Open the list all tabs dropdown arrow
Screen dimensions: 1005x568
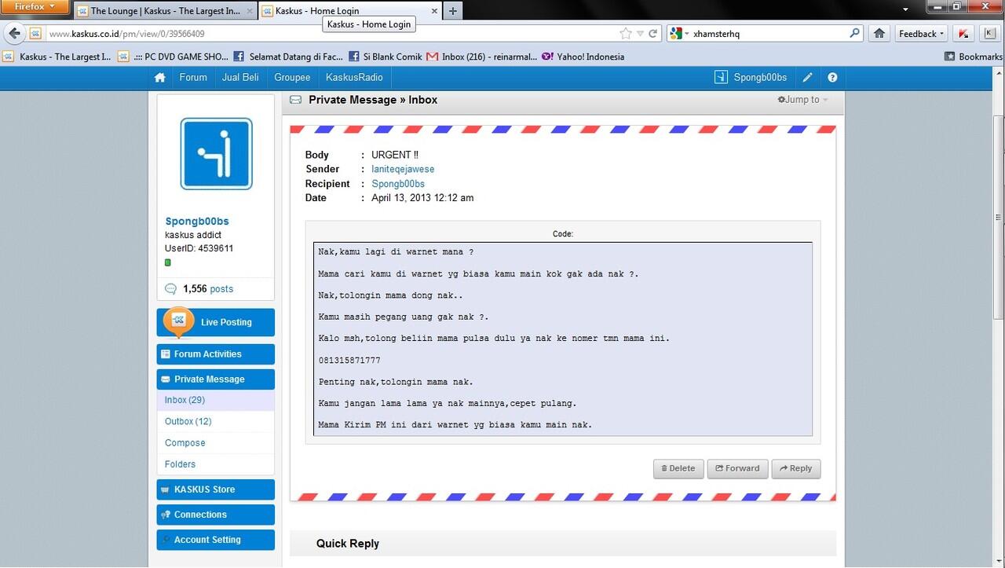905,9
